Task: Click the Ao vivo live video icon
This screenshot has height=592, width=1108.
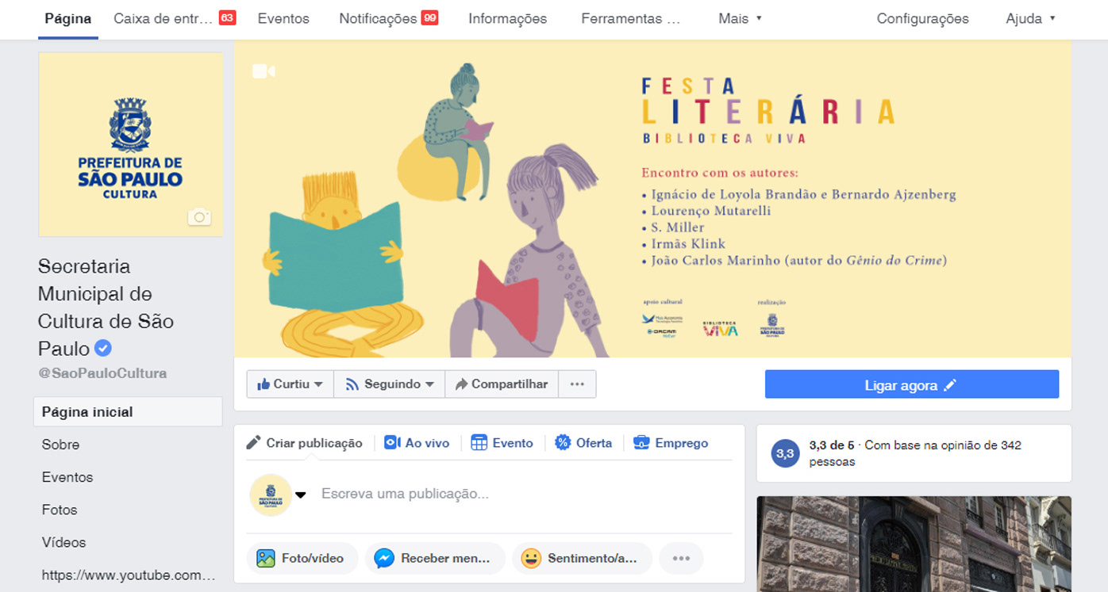Action: click(x=392, y=443)
